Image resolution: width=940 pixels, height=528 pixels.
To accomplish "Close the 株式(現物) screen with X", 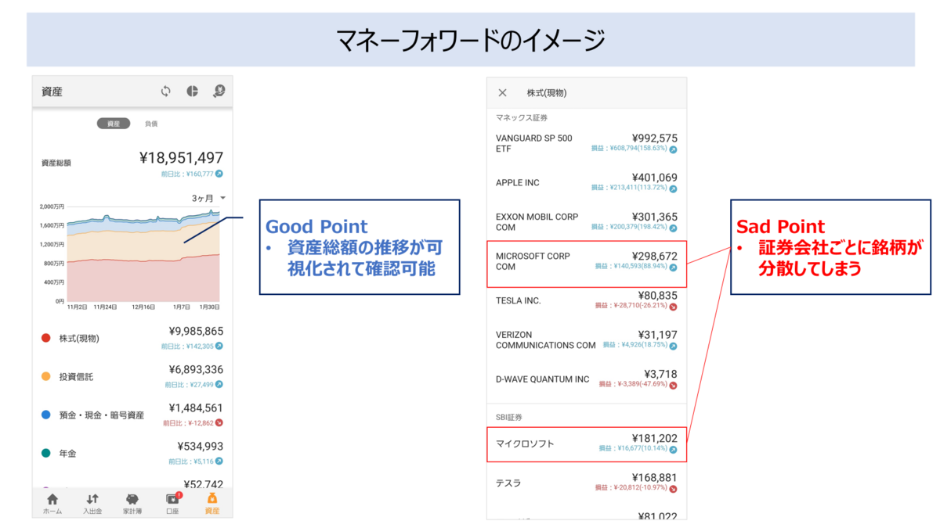I will [x=503, y=92].
